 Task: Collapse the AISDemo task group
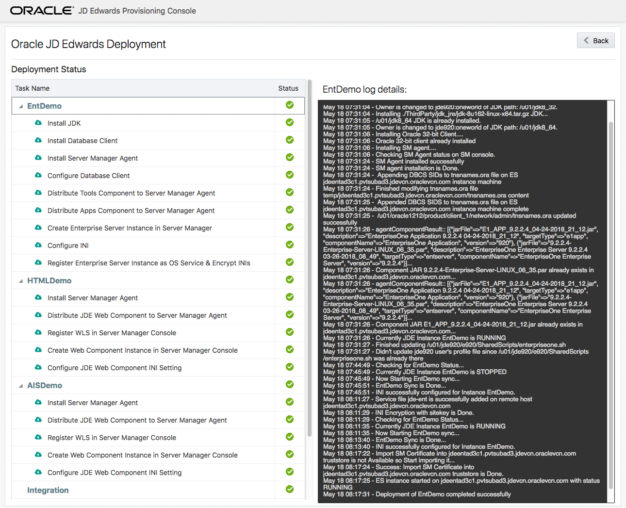[x=21, y=386]
